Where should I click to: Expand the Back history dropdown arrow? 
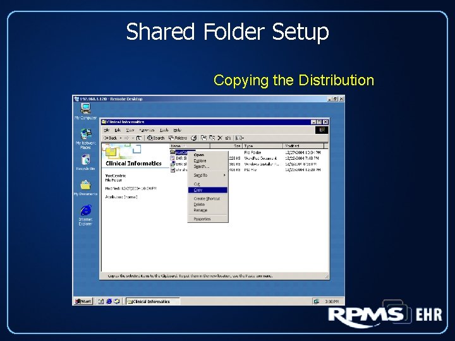(x=121, y=138)
